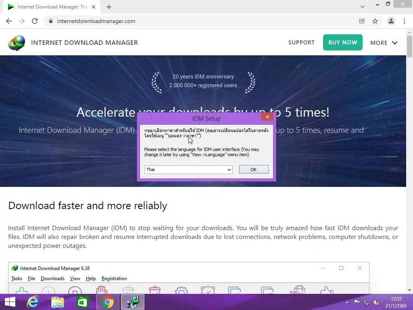Open a new browser tab
This screenshot has height=310, width=413.
point(109,7)
